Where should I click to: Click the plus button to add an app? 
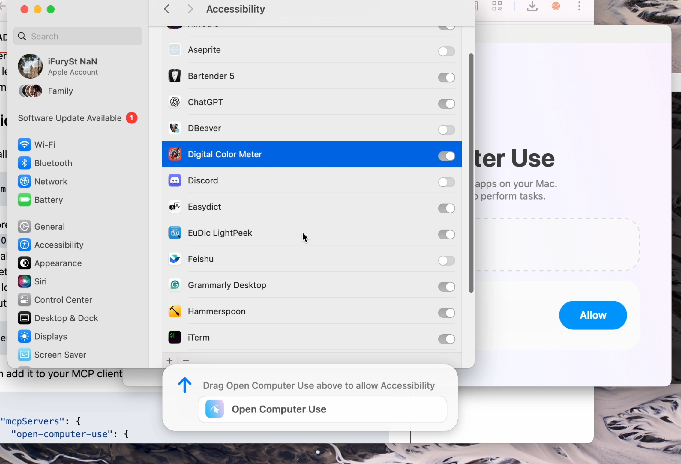pos(170,361)
